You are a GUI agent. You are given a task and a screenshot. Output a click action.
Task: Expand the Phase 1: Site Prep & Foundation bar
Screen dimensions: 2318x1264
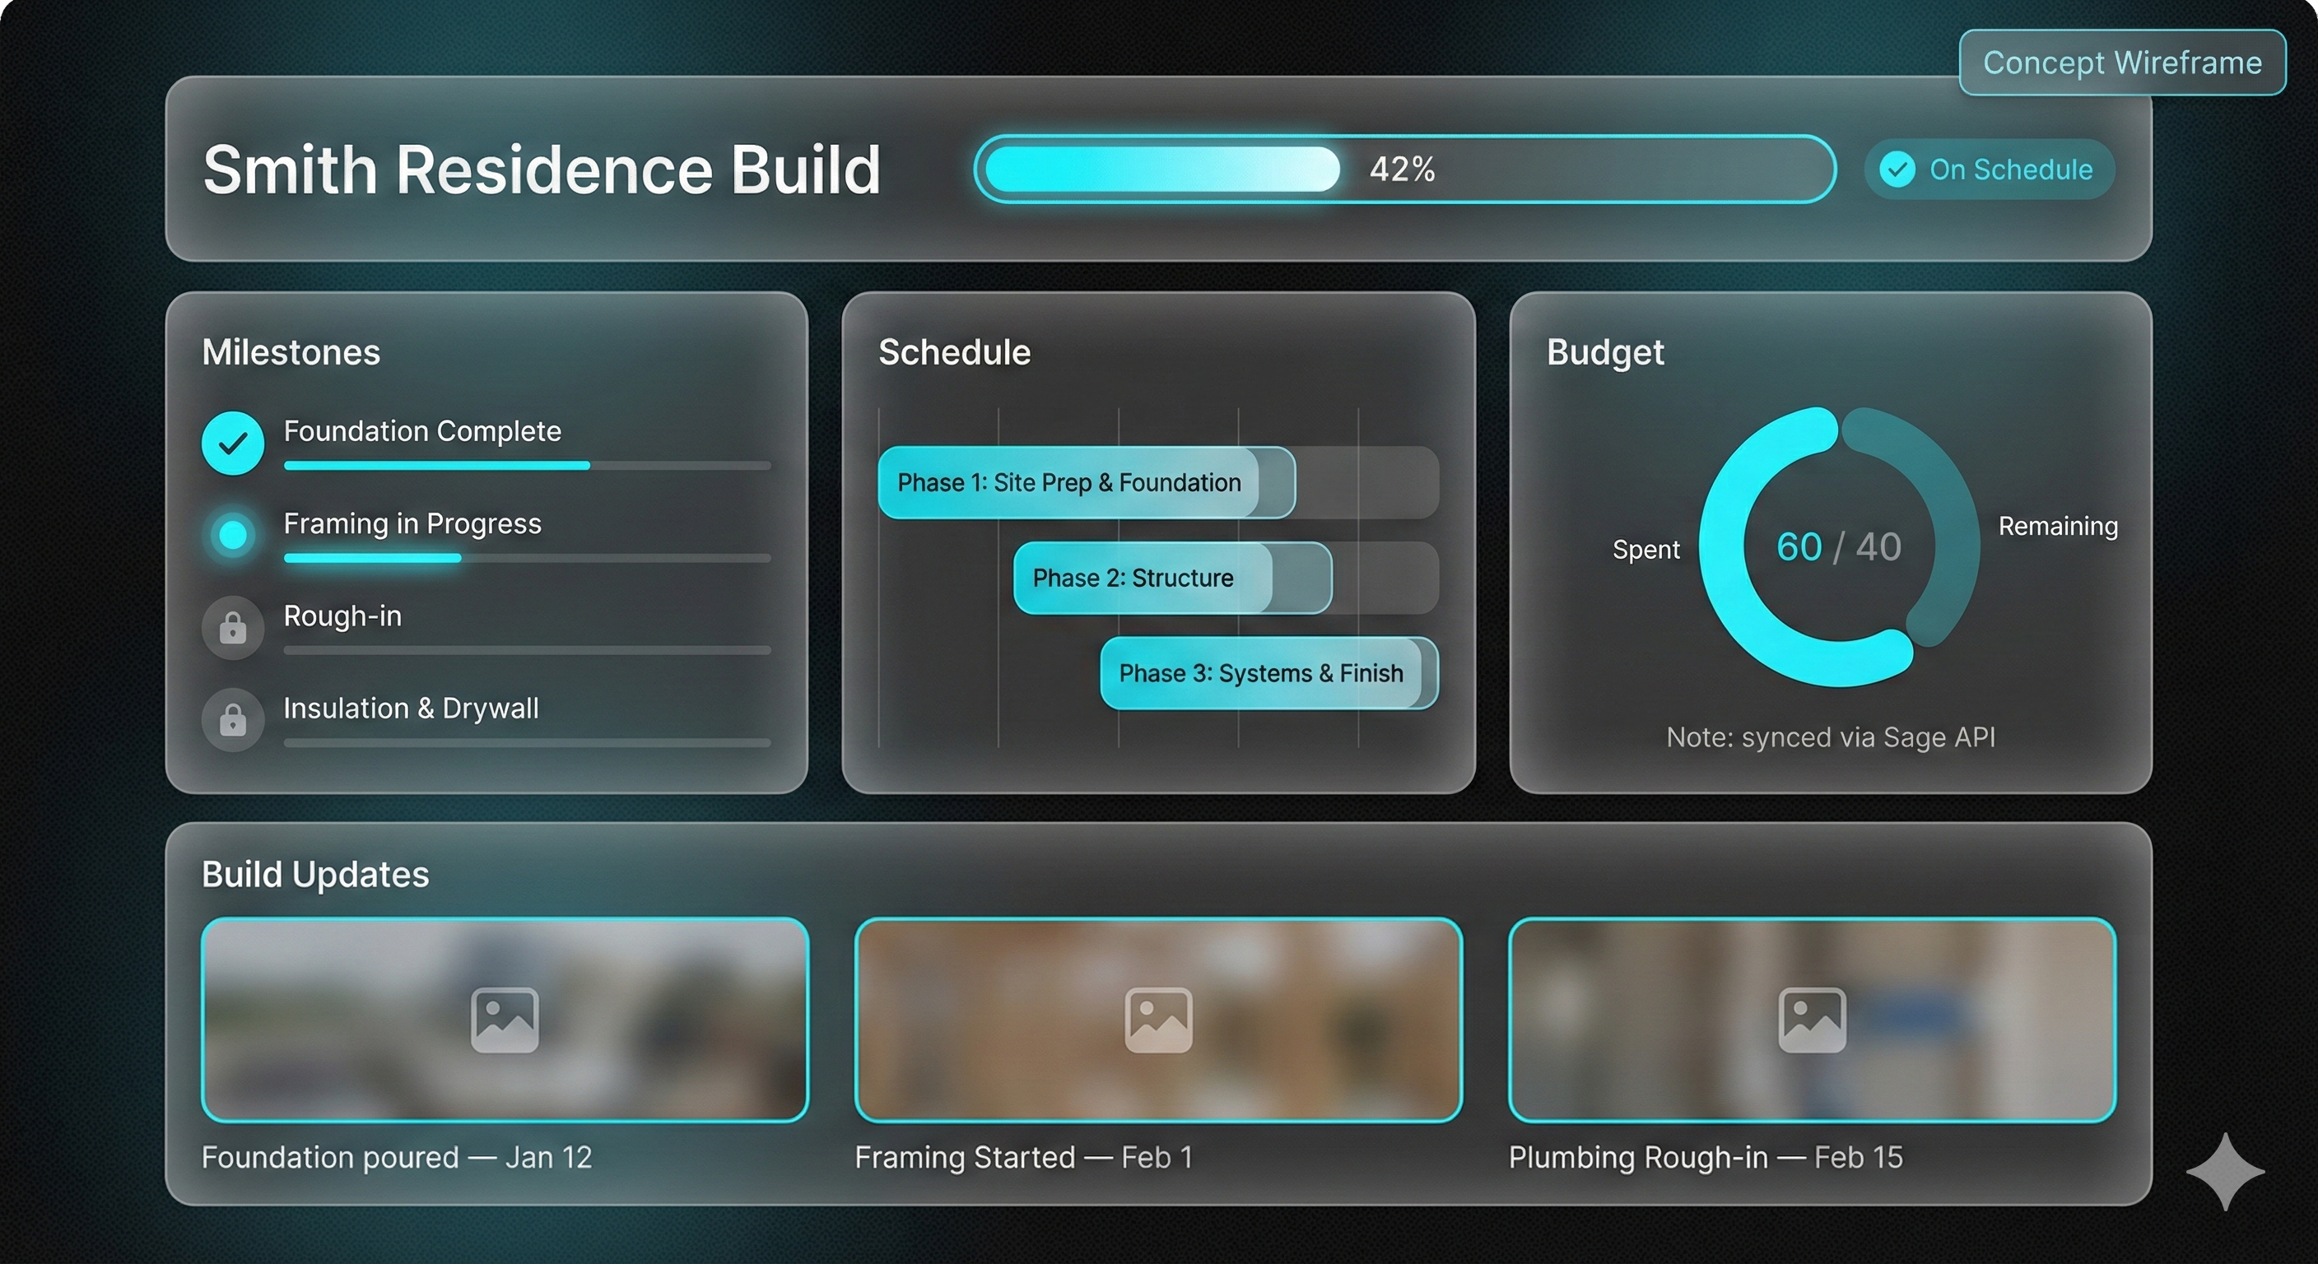[x=1086, y=483]
